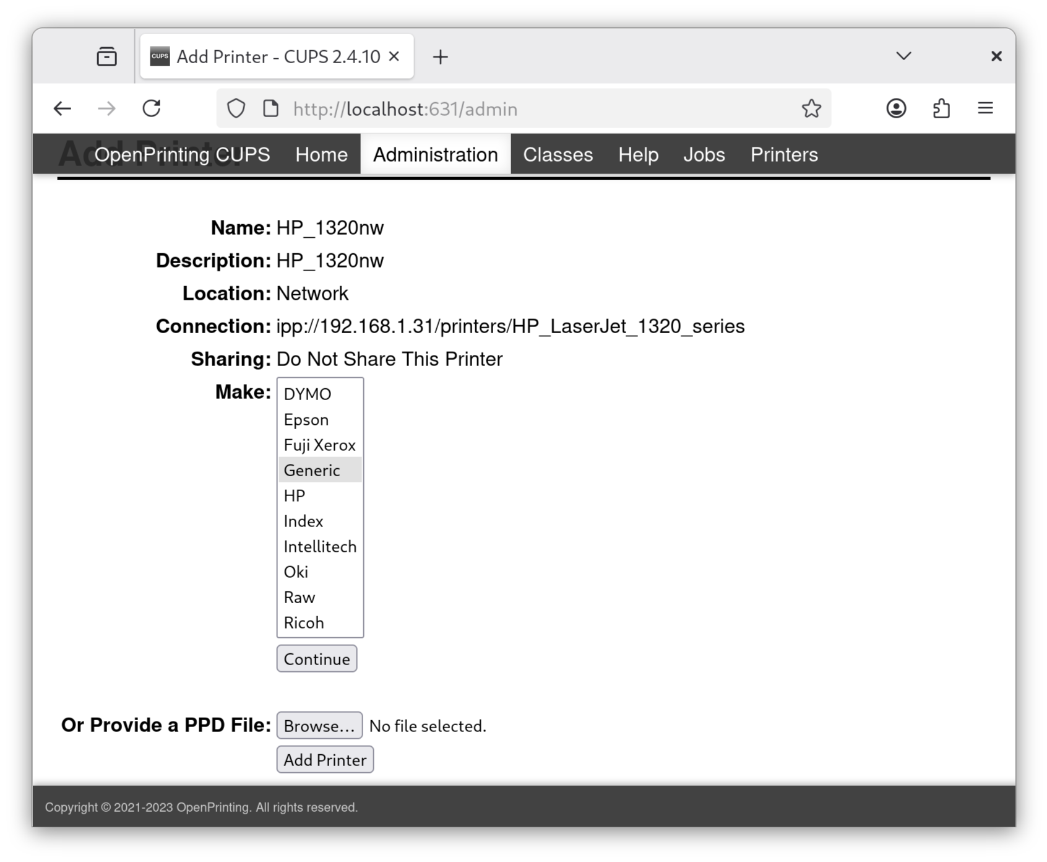Open the Printers navigation tab

click(784, 155)
